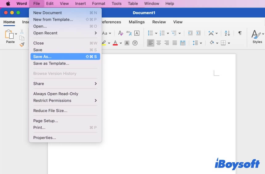Expand the bullet list dropdown arrow
The width and height of the screenshot is (265, 174).
click(156, 33)
